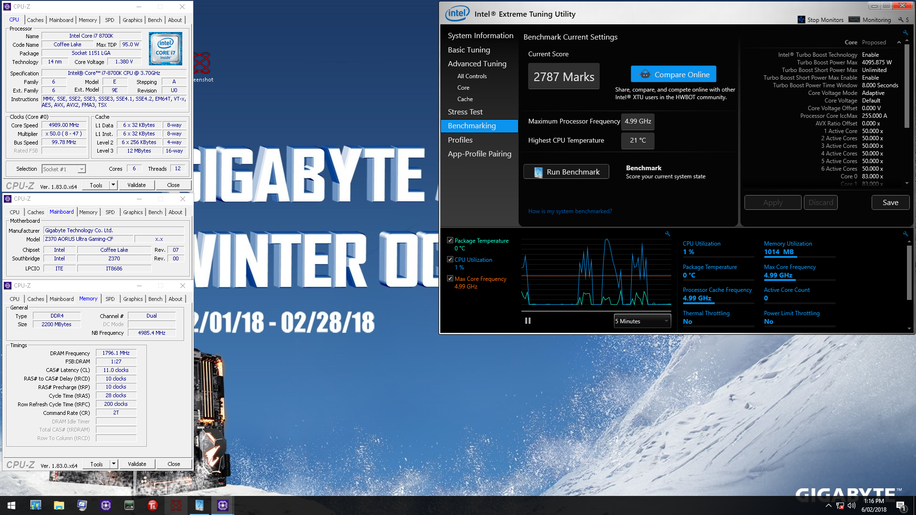Open the red TL icon on taskbar
Viewport: 916px width, 515px height.
pyautogui.click(x=152, y=505)
